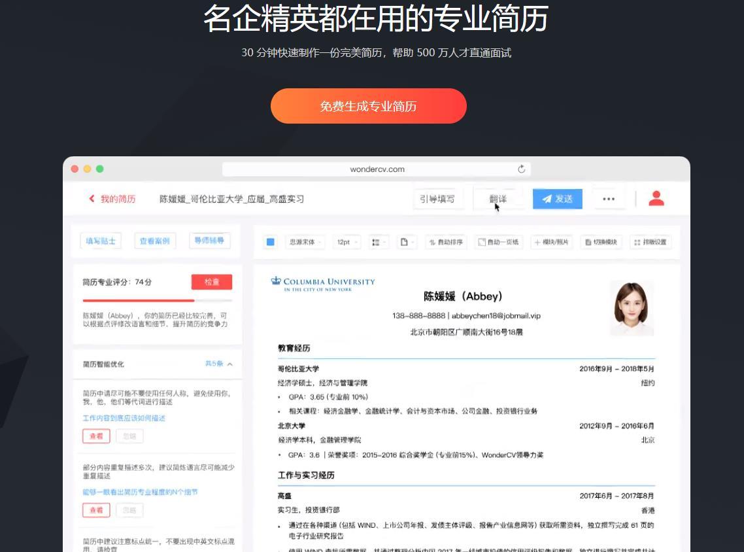Open the 思源宋体 font dropdown
The width and height of the screenshot is (744, 552).
pyautogui.click(x=305, y=242)
